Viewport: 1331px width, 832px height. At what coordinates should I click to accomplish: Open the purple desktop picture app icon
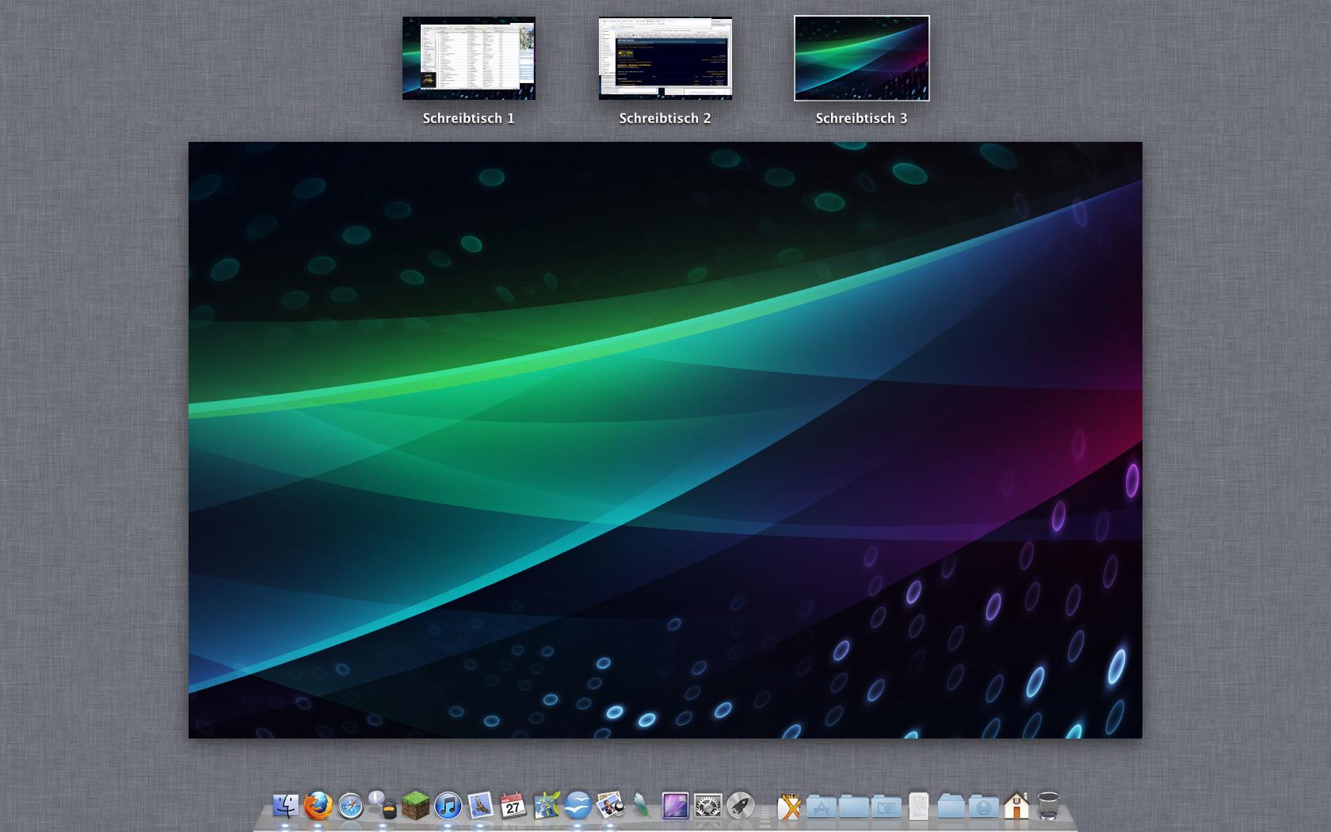tap(675, 806)
